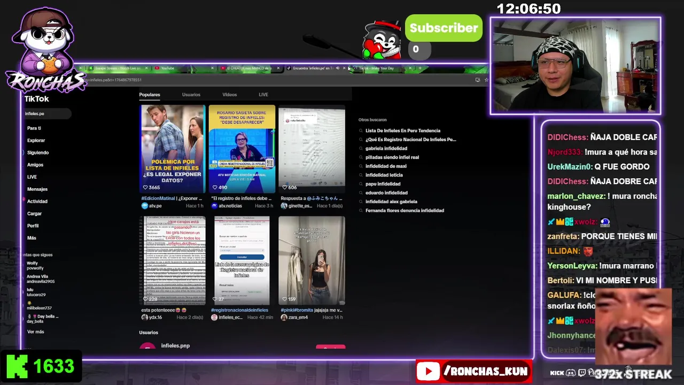Open the 'esta potenteeee' video thumbnail
The width and height of the screenshot is (684, 385).
(173, 260)
